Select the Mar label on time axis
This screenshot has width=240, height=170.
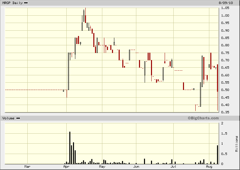coord(28,166)
